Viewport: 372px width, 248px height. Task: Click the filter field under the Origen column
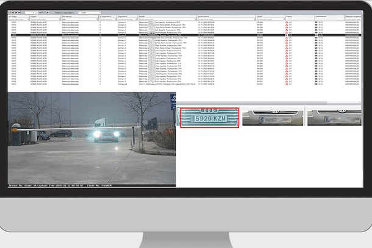pos(41,19)
